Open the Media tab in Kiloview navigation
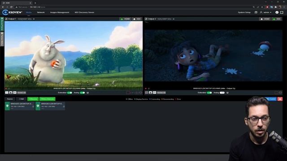The height and width of the screenshot is (161, 287). [29, 13]
